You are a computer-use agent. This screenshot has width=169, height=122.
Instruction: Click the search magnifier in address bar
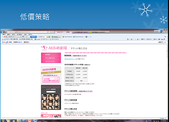(48, 32)
